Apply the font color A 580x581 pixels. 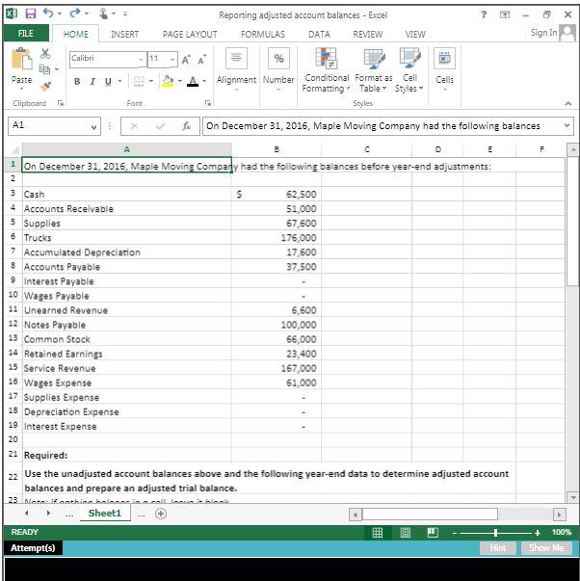point(193,81)
